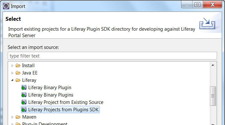Click the Maven folder icon
The height and width of the screenshot is (125, 225).
coord(18,117)
